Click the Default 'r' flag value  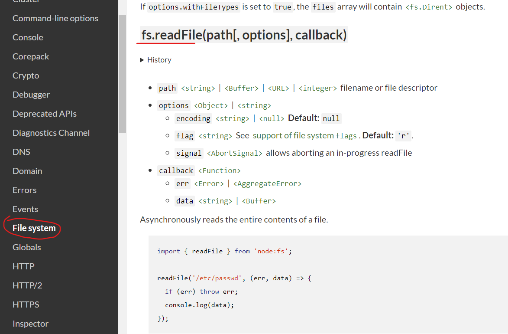pos(403,136)
